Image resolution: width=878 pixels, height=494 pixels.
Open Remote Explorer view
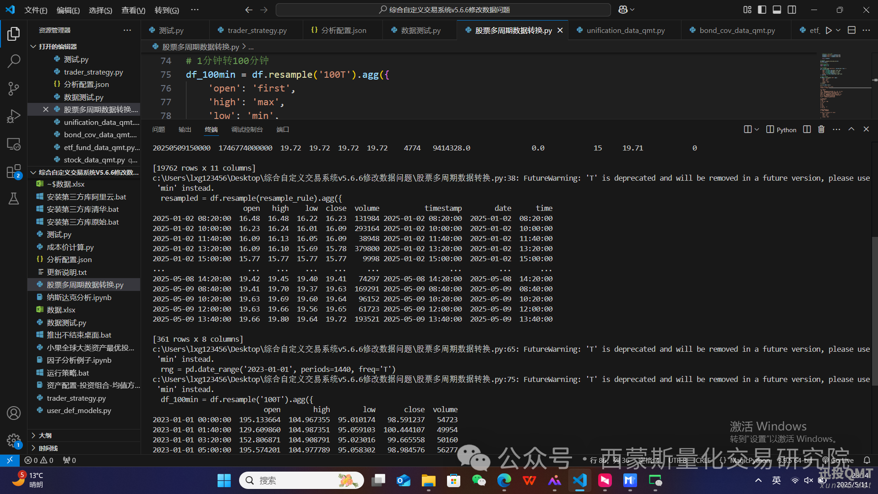point(14,144)
